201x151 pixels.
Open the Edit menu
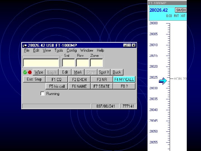click(x=36, y=50)
